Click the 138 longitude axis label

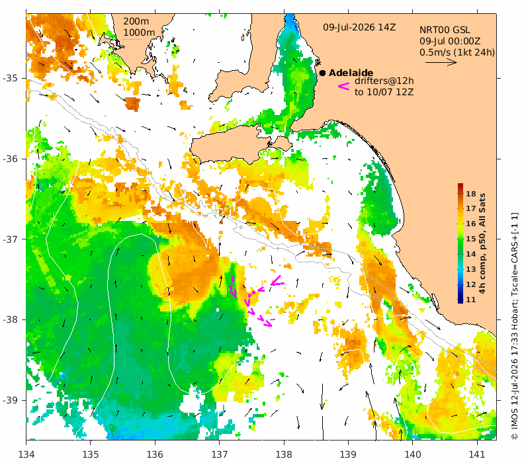(x=284, y=454)
